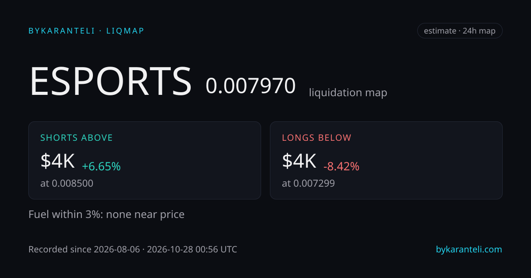The image size is (531, 278).
Task: Click the 2026-10-28 00:56 UTC timestamp
Action: 192,249
